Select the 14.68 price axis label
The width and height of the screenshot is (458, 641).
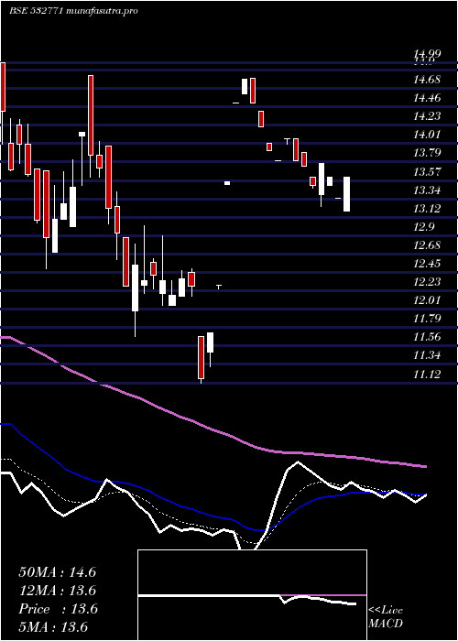[427, 80]
